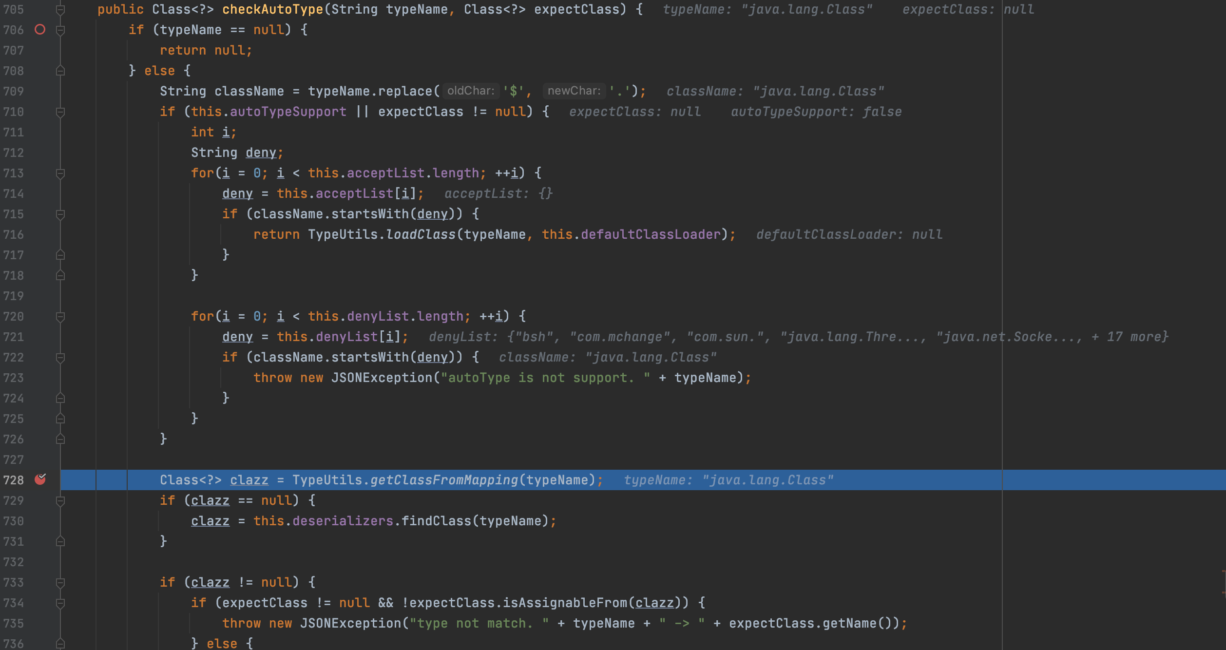
Task: Click the fold end marker on line 726
Action: point(60,439)
